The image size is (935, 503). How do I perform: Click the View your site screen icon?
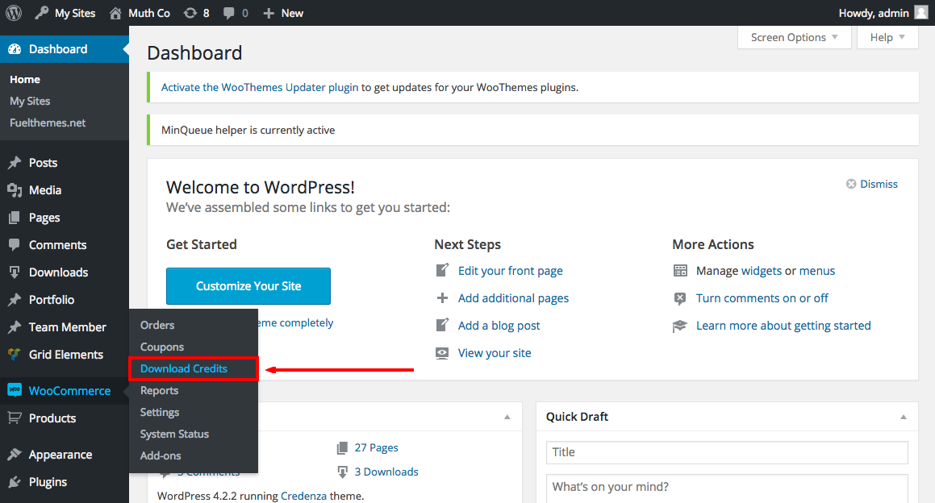coord(442,353)
